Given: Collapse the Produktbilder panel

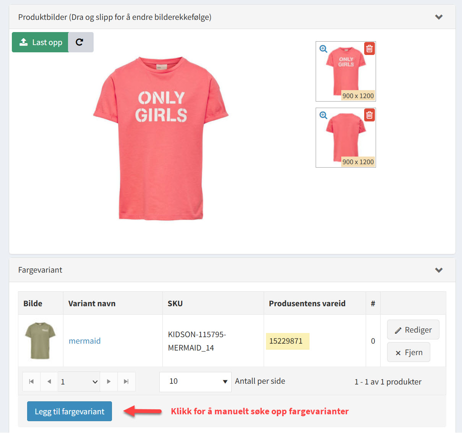Looking at the screenshot, I should (439, 17).
